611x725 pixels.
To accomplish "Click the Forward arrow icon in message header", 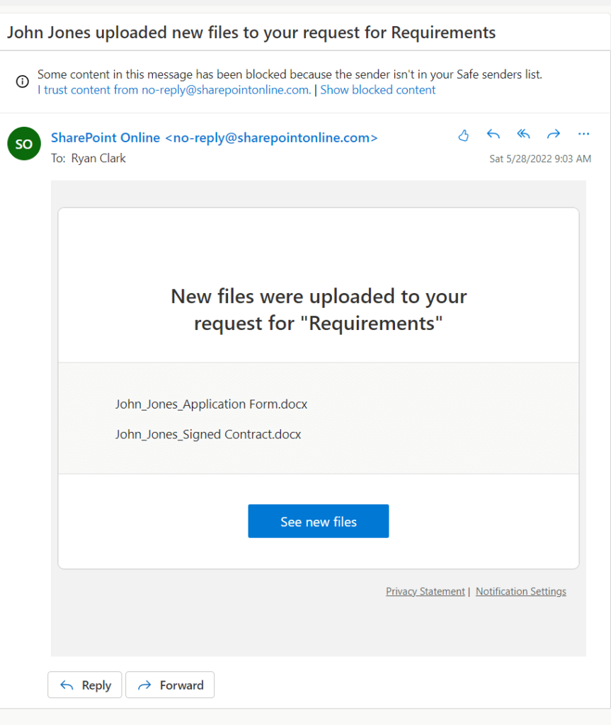I will pyautogui.click(x=554, y=134).
